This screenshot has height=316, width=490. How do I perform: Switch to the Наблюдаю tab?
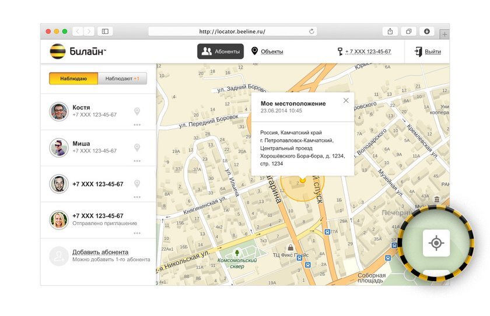click(x=73, y=79)
